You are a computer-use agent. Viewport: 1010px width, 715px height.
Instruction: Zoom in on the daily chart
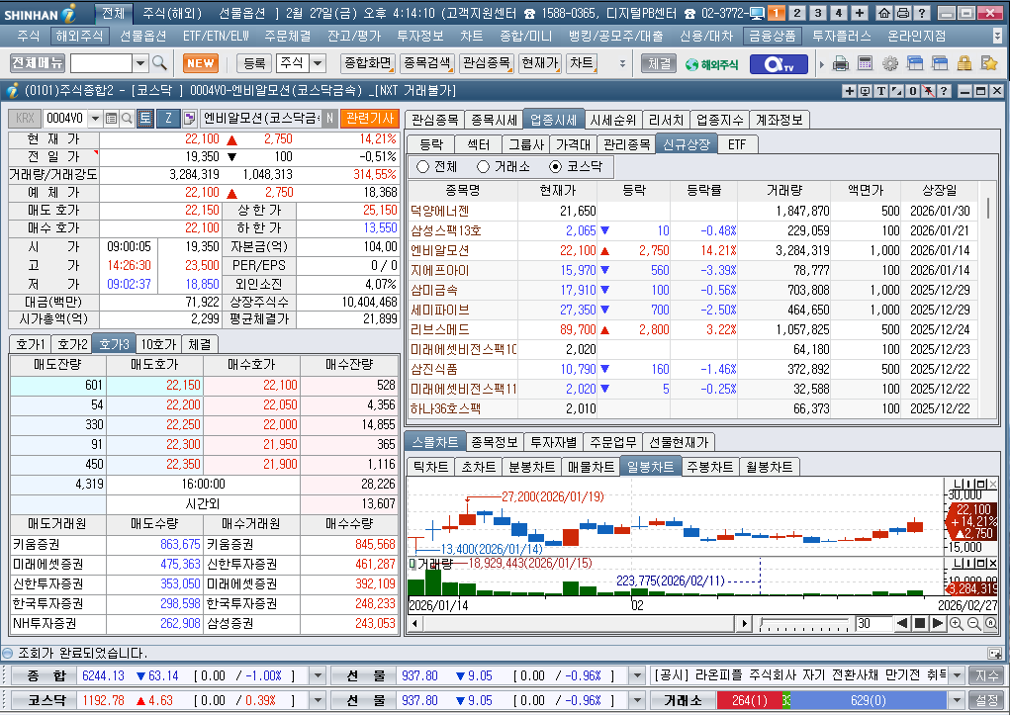coord(956,624)
